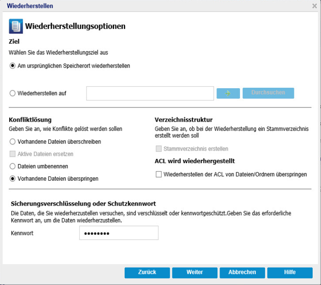This screenshot has height=285, width=321.
Task: Click the 'Wiederherstellungsoptionen' heading text
Action: tap(75, 27)
